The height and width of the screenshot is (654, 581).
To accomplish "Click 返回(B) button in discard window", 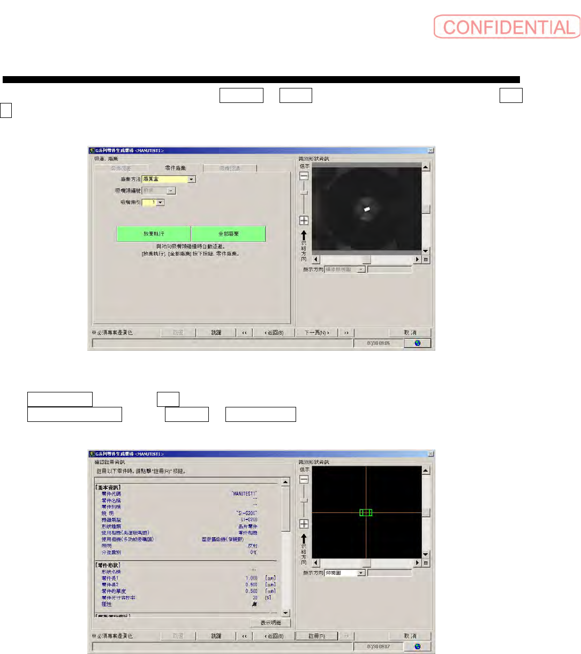I will (274, 333).
